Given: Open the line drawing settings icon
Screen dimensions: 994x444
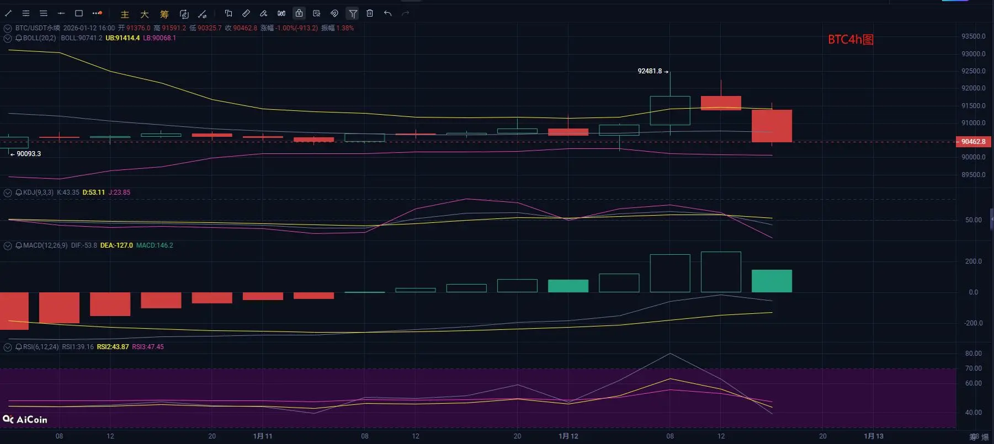Looking at the screenshot, I should (203, 14).
